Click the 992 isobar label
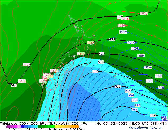Screen dimensions: 168x130 (134, 100)
